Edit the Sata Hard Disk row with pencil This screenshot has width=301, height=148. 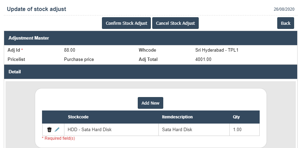(x=57, y=130)
